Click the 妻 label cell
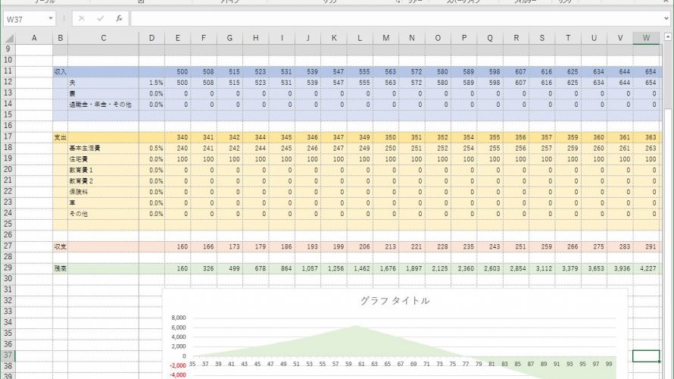 tap(103, 94)
